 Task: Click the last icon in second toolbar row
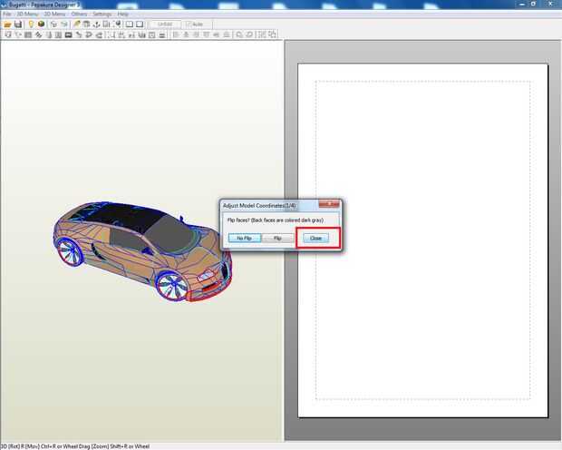(x=273, y=35)
